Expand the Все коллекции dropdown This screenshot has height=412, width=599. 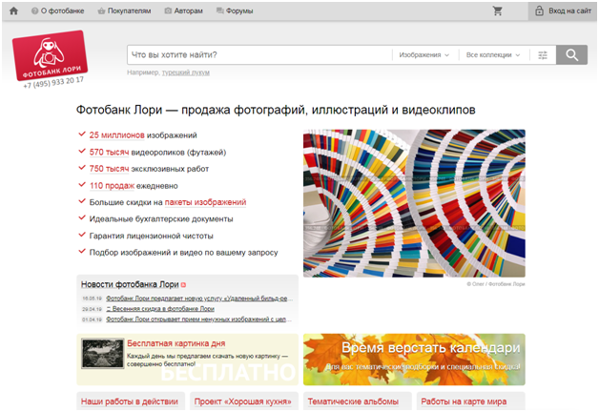493,55
